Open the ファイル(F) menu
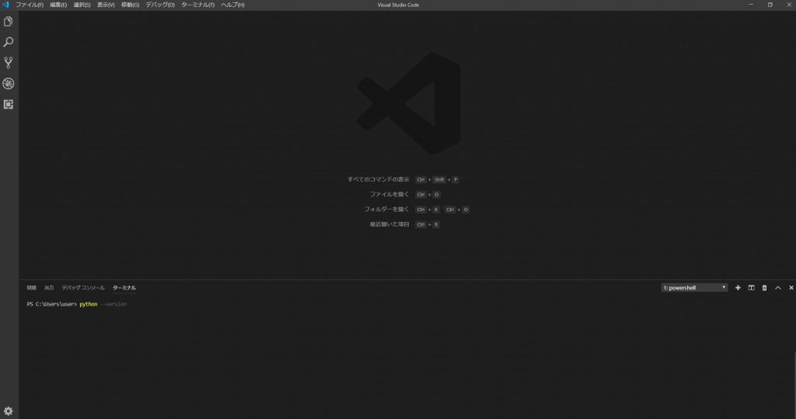 point(30,5)
